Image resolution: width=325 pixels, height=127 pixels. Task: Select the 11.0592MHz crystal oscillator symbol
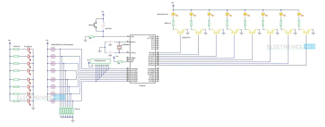119,48
